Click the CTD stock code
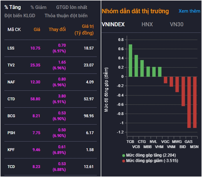 click(x=11, y=99)
